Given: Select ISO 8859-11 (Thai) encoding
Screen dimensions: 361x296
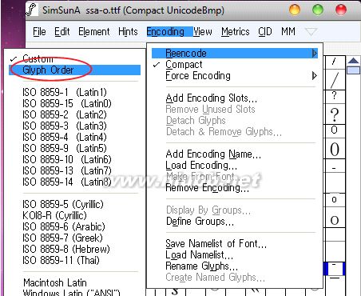Looking at the screenshot, I should click(61, 261).
